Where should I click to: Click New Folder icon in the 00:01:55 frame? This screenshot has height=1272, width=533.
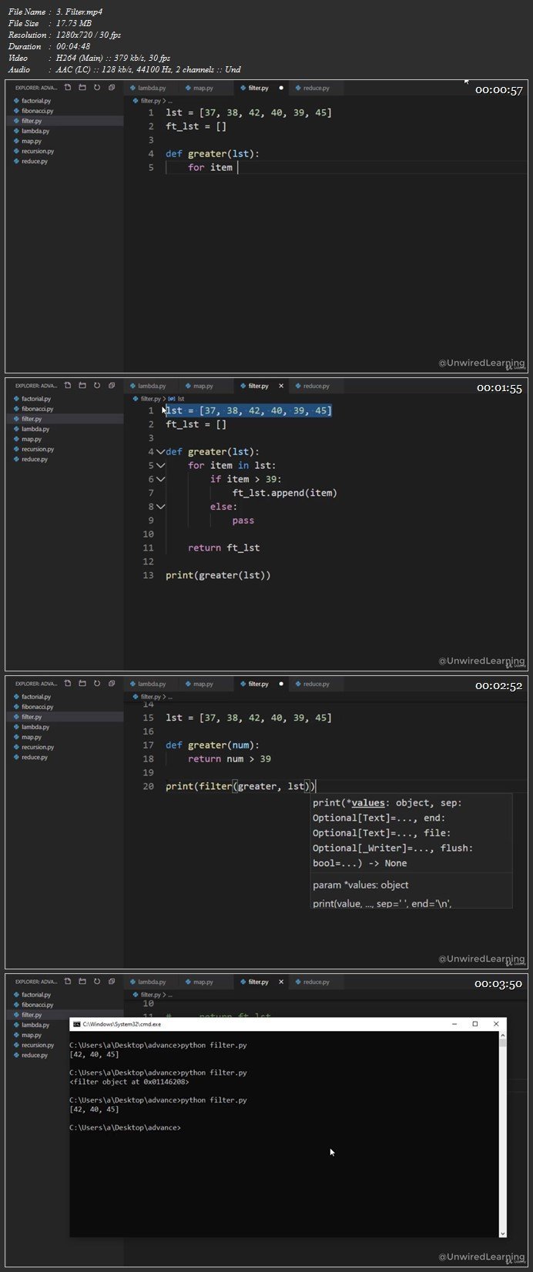click(82, 386)
